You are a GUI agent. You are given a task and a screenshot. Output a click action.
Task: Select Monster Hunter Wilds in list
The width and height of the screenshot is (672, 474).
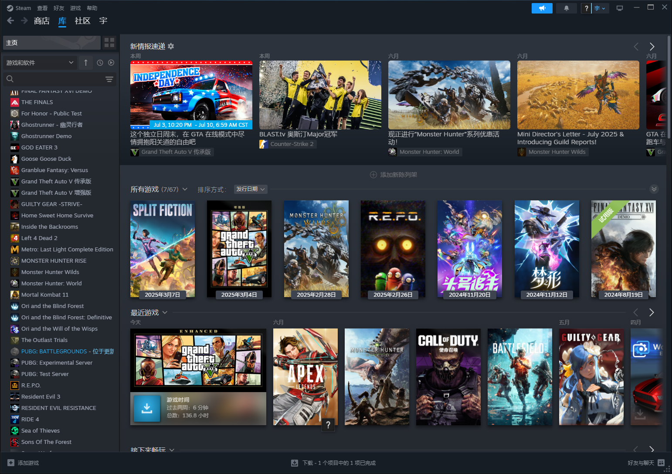click(x=63, y=272)
